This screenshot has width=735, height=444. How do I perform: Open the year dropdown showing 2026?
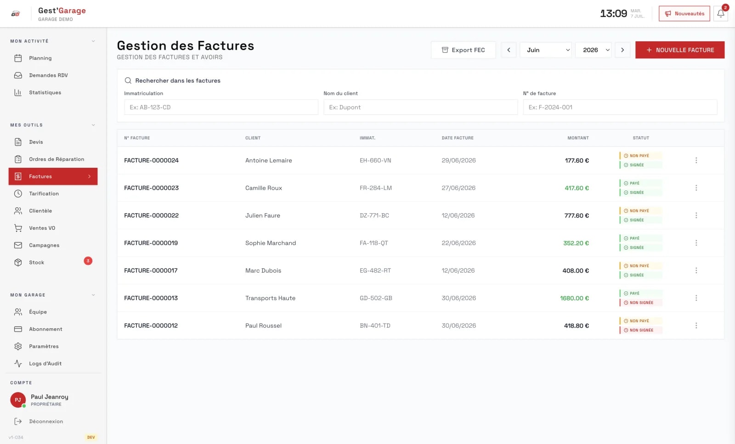[x=593, y=50]
